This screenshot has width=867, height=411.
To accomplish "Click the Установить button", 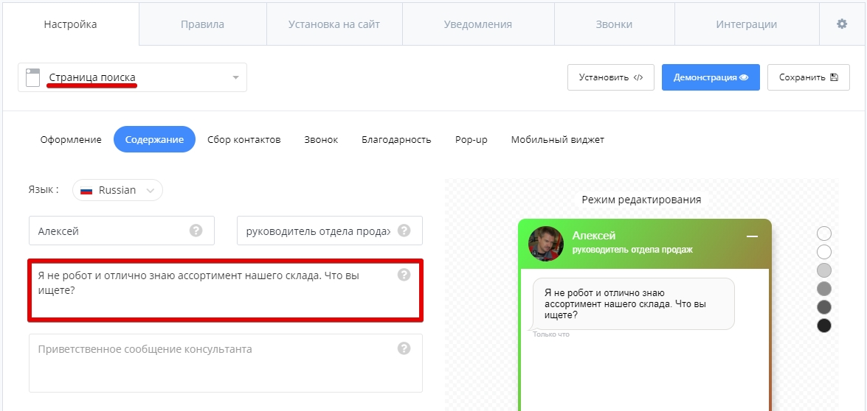I will click(611, 77).
